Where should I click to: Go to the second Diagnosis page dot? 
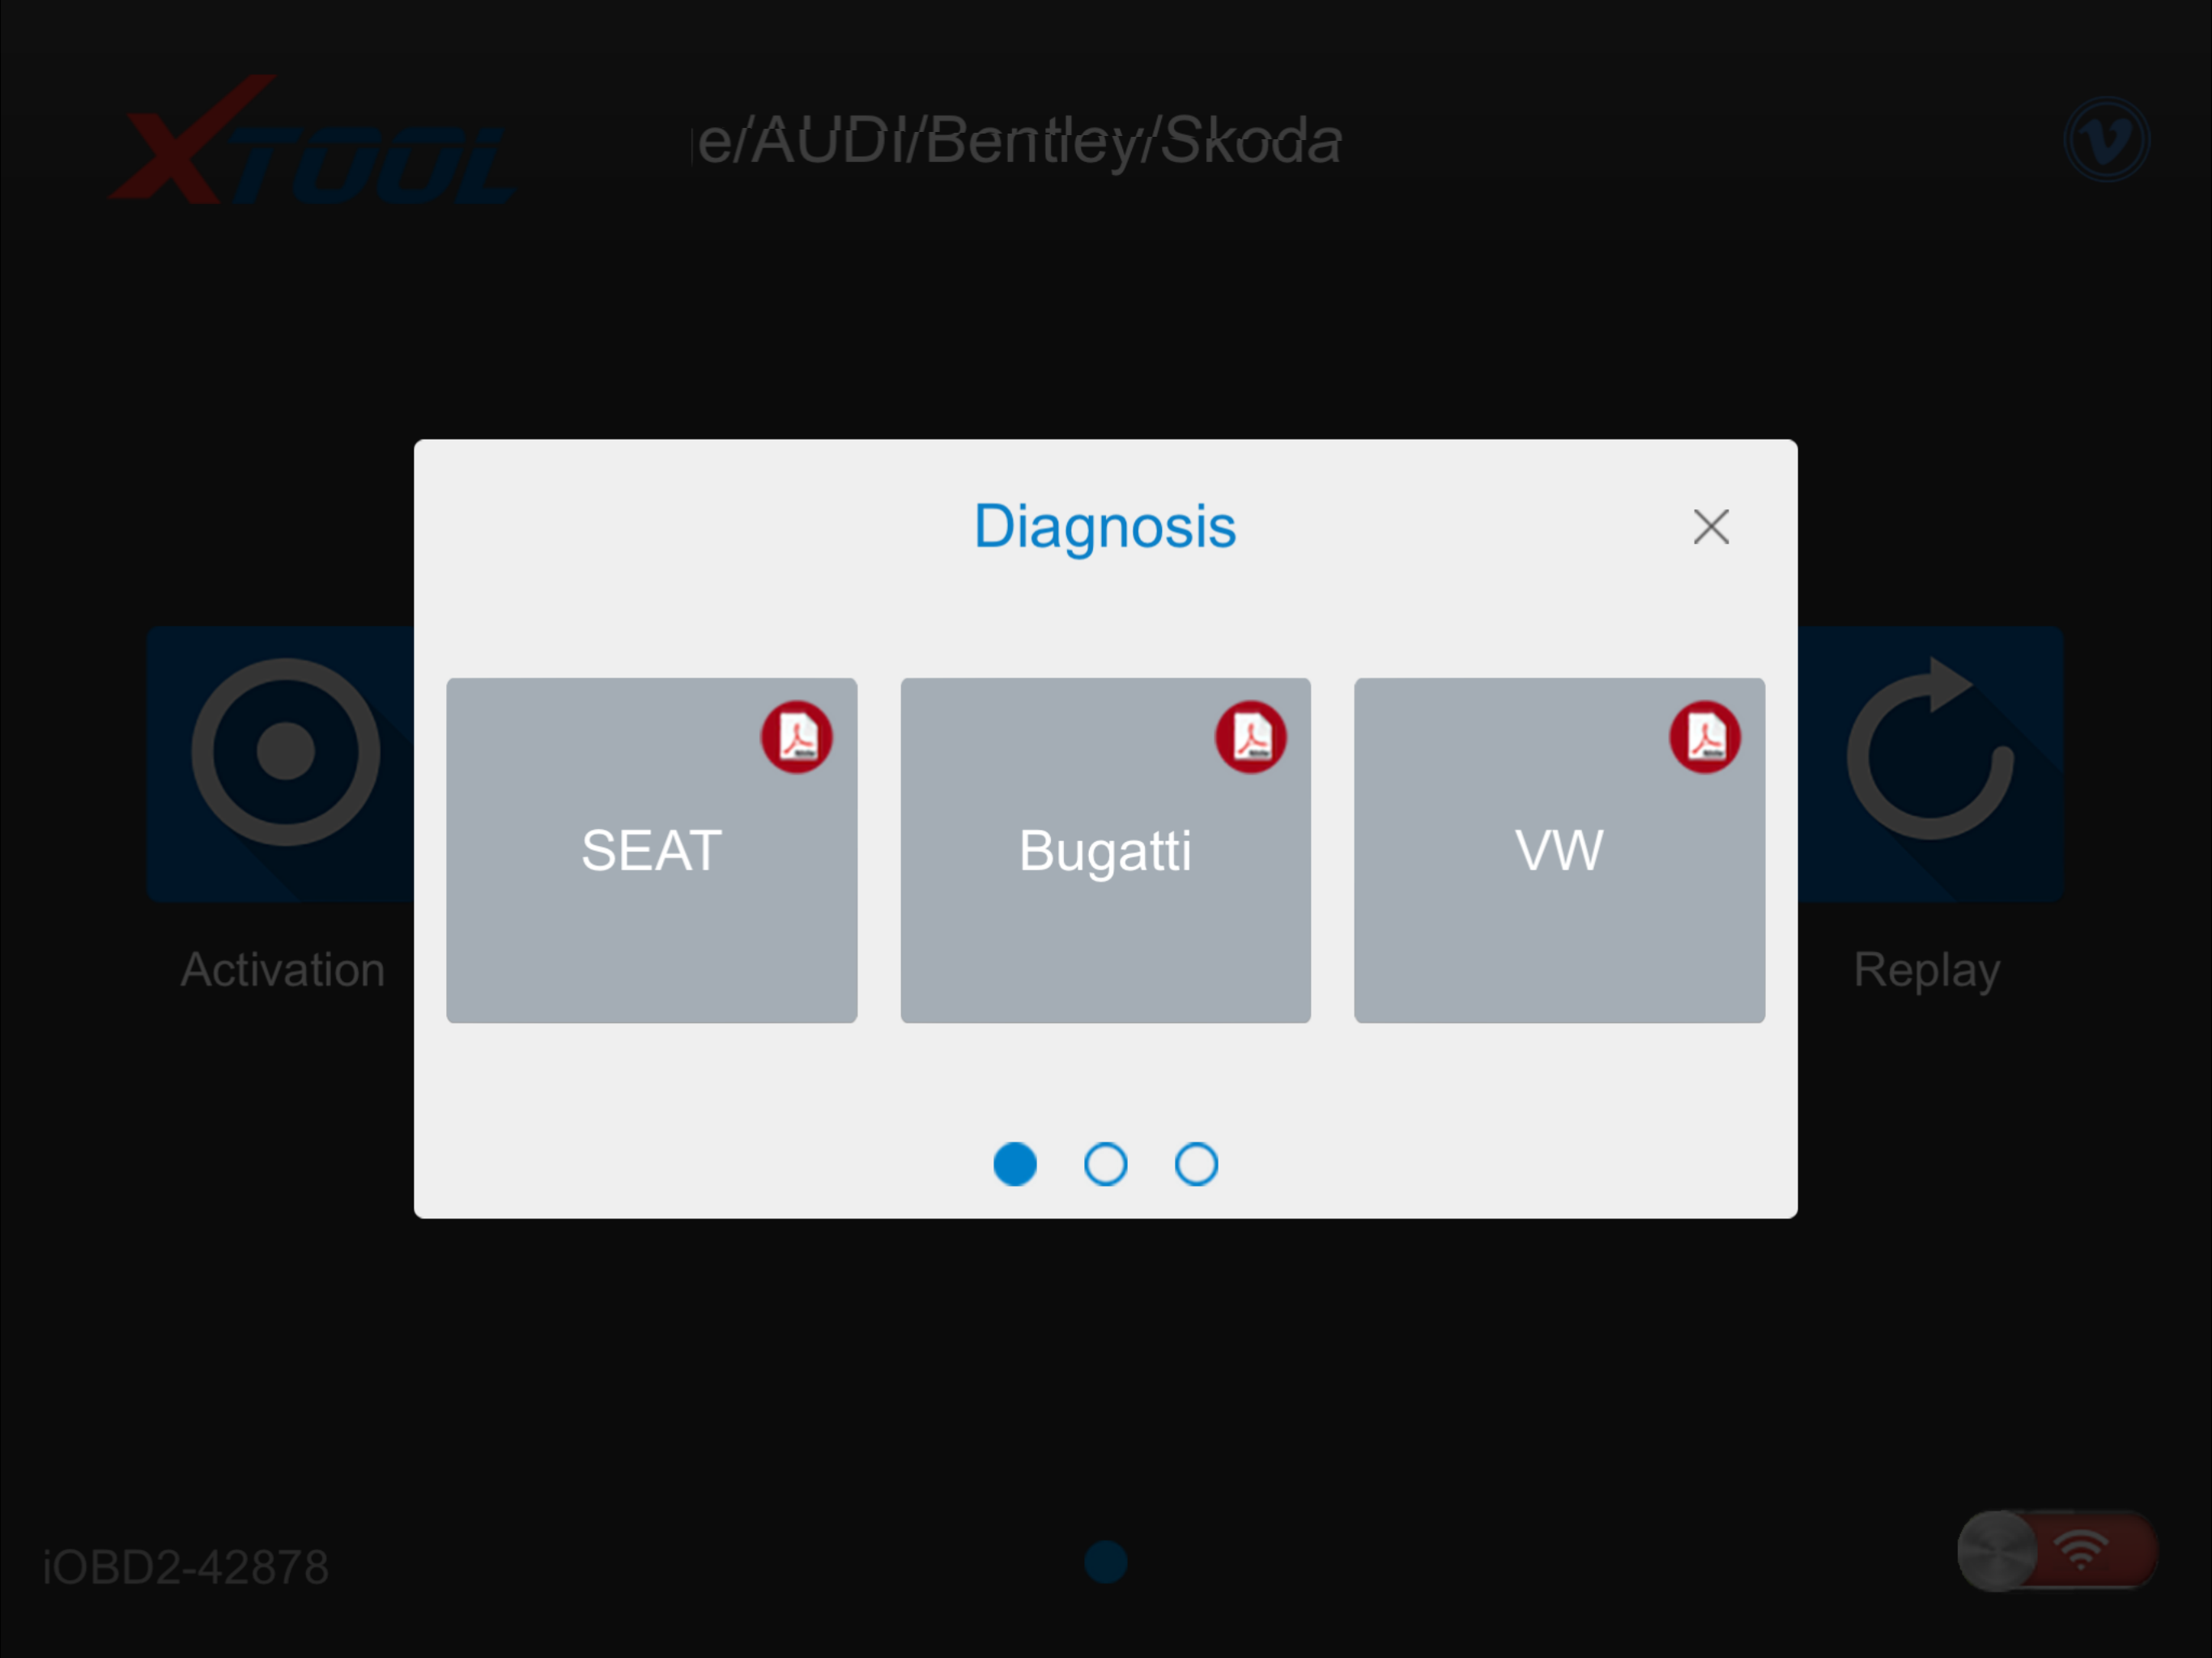(x=1105, y=1164)
